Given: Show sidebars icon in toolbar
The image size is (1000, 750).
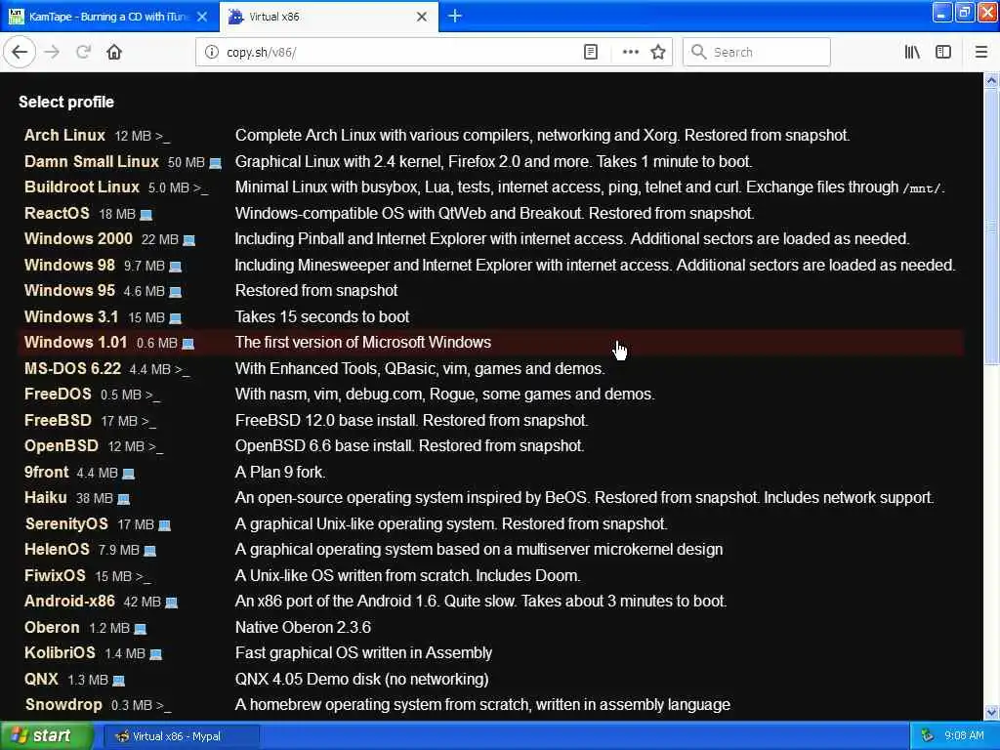Looking at the screenshot, I should (x=943, y=52).
